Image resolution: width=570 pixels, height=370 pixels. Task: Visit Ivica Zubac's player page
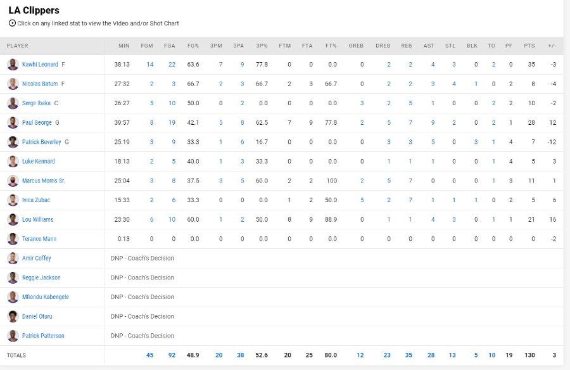pos(36,200)
